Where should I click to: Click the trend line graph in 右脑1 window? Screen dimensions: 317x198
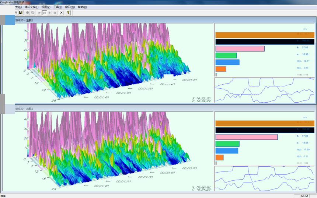tap(264, 178)
